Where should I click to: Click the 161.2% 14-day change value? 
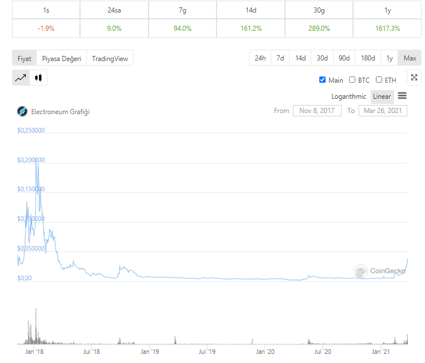(251, 28)
